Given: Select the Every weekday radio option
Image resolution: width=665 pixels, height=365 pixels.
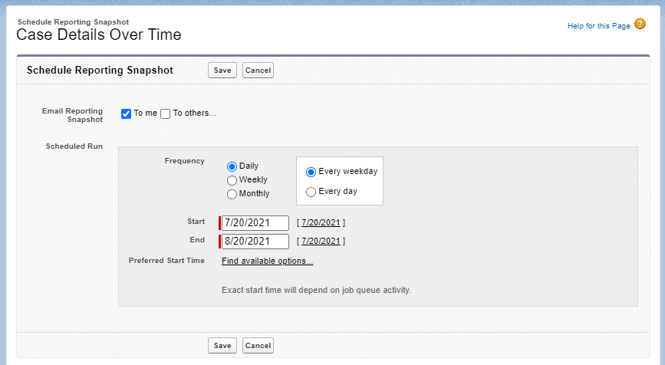Looking at the screenshot, I should (x=311, y=172).
